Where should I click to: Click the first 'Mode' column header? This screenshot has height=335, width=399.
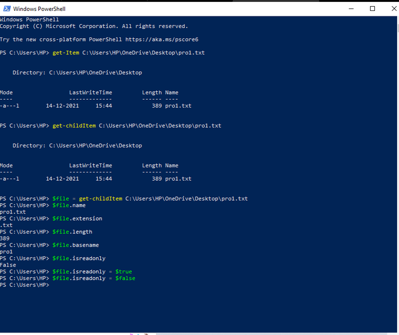click(7, 93)
